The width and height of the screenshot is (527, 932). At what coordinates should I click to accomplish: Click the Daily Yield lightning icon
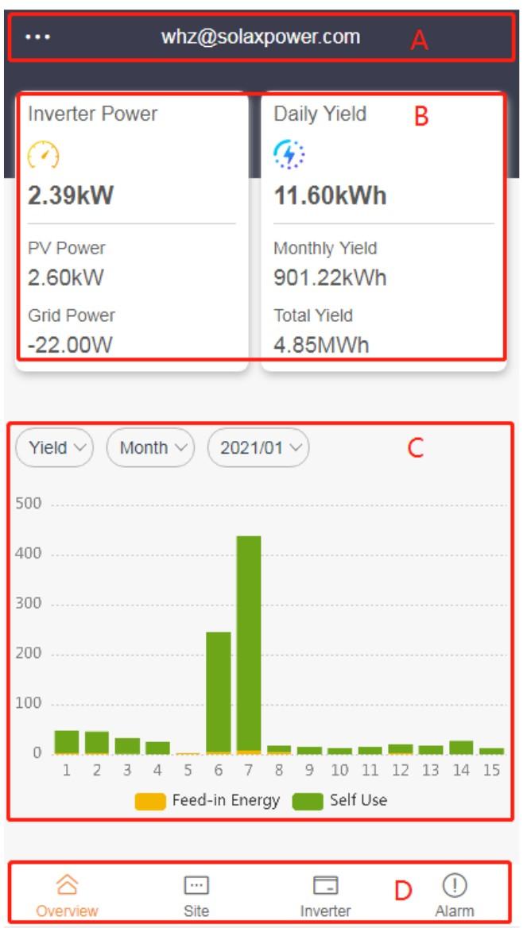tap(289, 155)
